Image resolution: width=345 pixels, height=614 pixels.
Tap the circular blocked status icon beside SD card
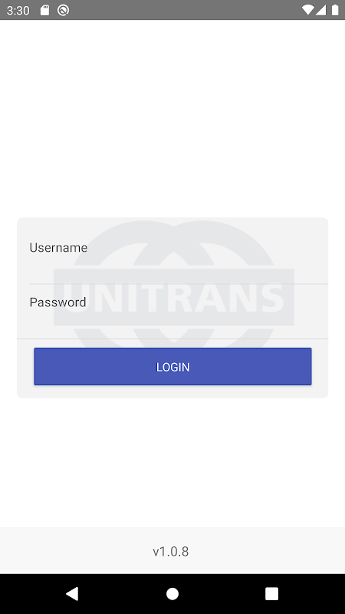63,10
